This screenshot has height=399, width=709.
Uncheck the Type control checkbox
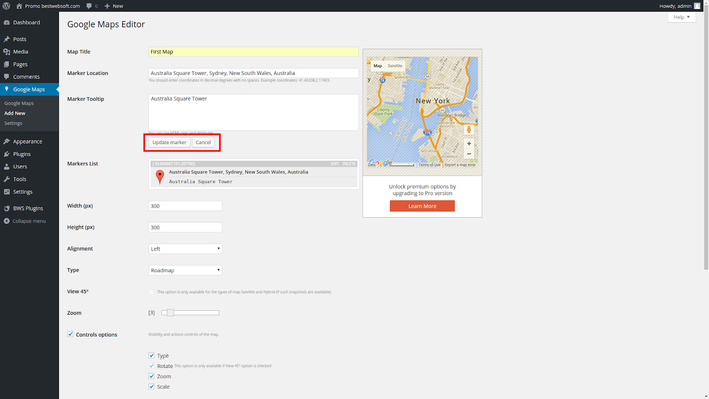(152, 356)
